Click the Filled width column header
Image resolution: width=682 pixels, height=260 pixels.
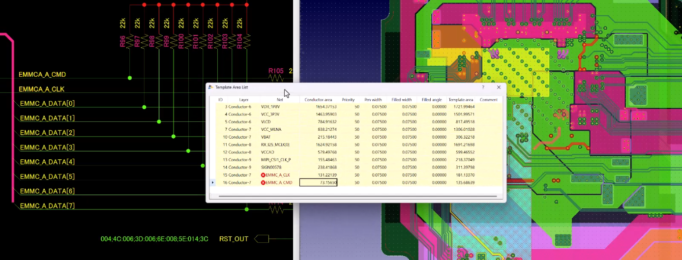point(402,100)
